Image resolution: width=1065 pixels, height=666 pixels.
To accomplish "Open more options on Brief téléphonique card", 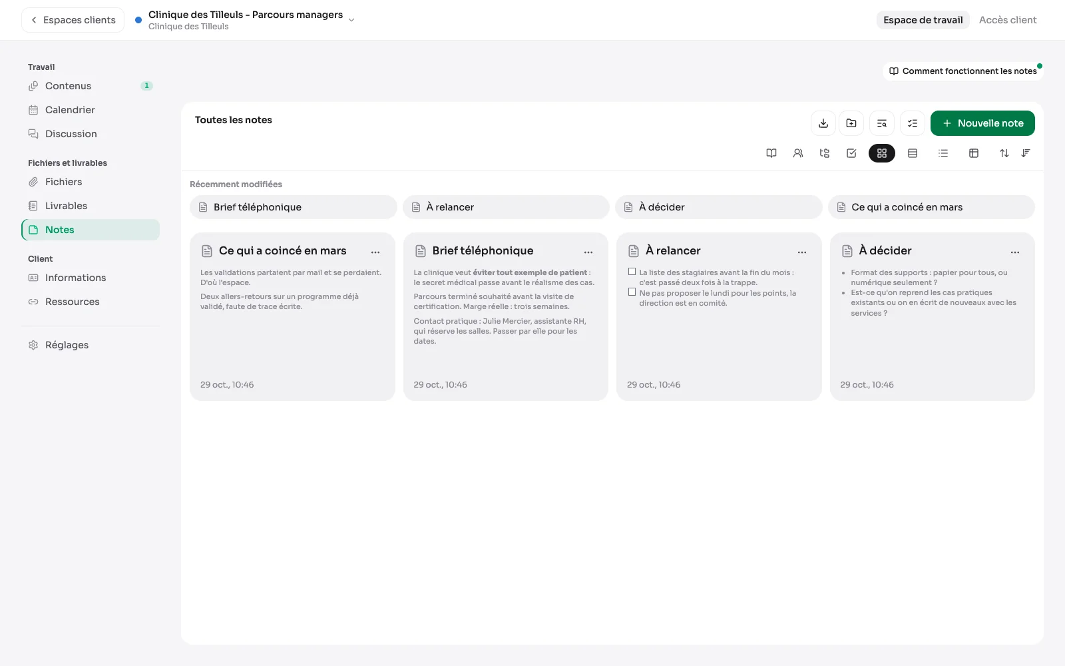I will click(x=588, y=252).
